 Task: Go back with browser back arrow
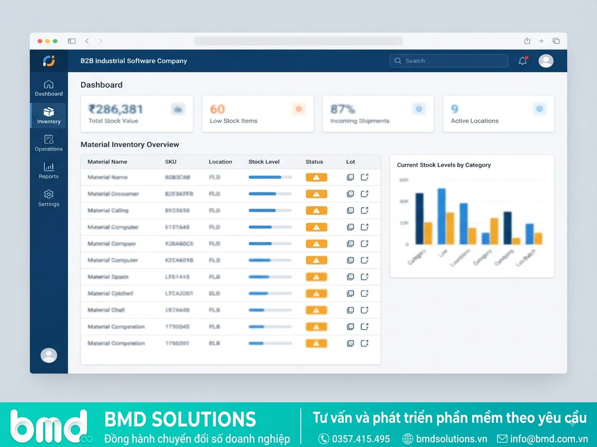click(x=87, y=41)
